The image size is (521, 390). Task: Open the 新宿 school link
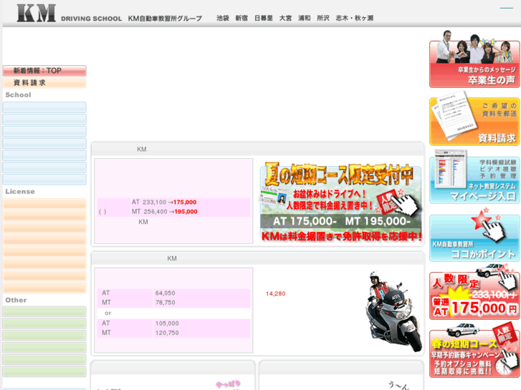pos(242,19)
